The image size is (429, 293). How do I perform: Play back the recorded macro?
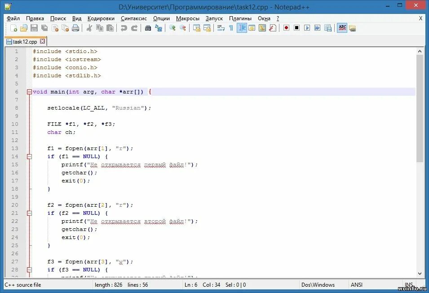307,28
